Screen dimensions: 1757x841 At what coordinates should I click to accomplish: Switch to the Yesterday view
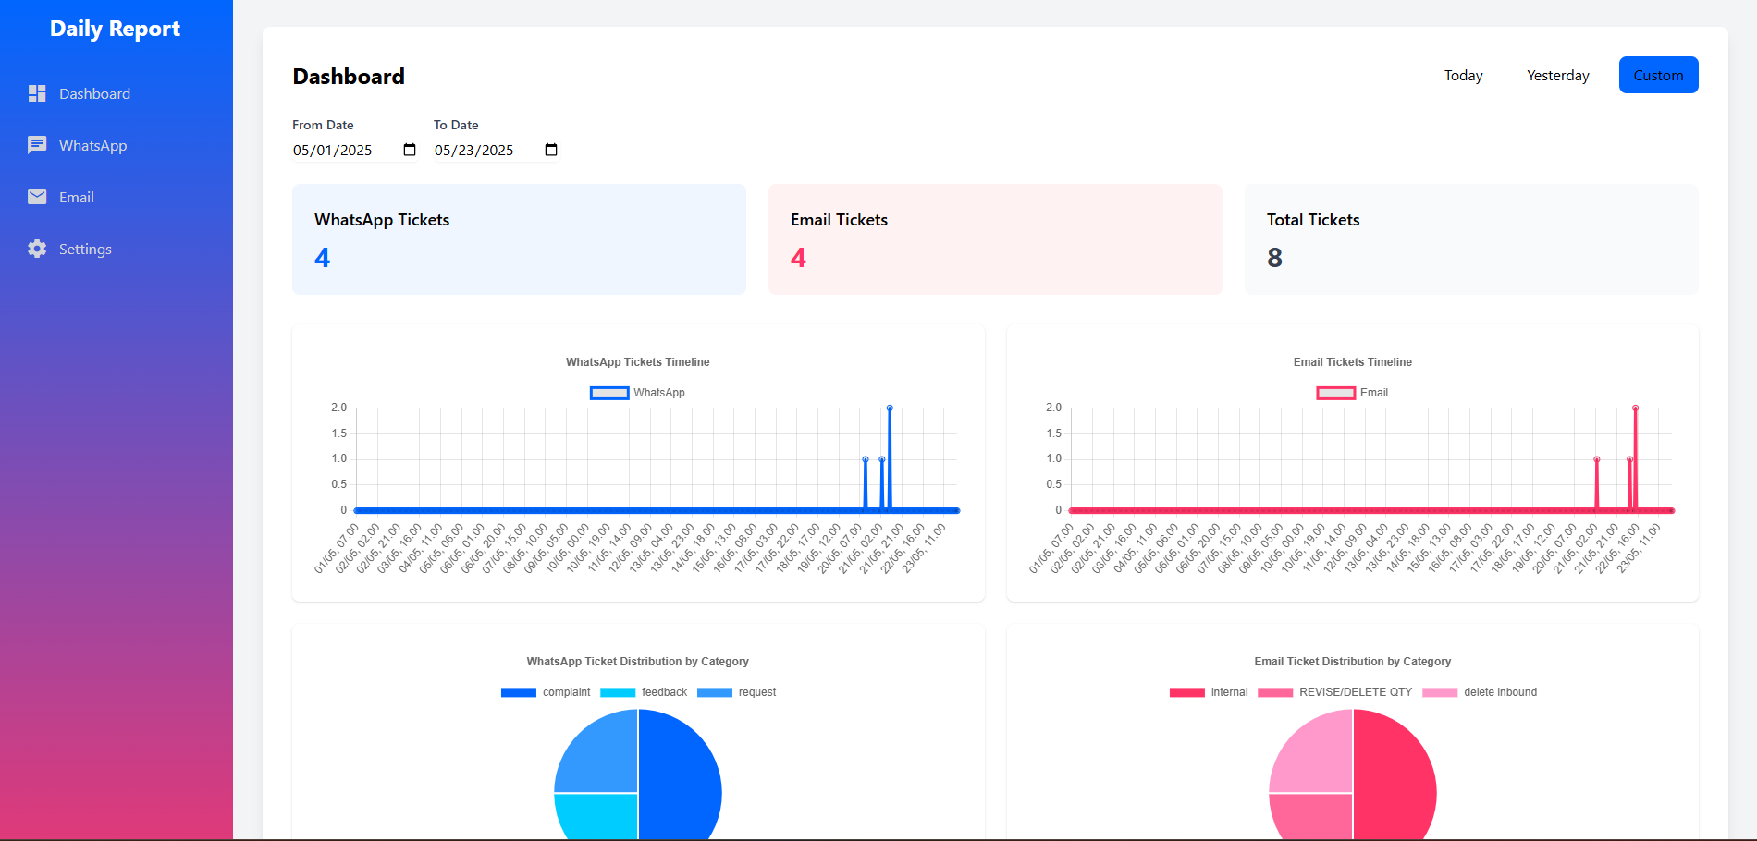tap(1557, 75)
